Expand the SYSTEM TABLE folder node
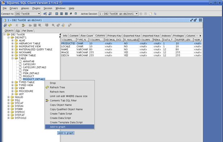 (13, 56)
